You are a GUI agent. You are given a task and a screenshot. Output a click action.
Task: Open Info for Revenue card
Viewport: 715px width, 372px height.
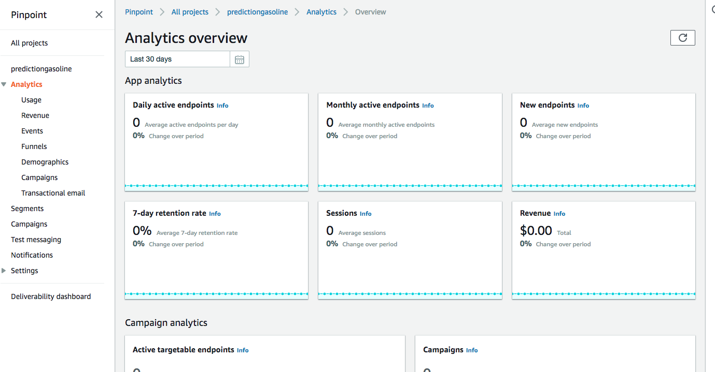click(559, 214)
